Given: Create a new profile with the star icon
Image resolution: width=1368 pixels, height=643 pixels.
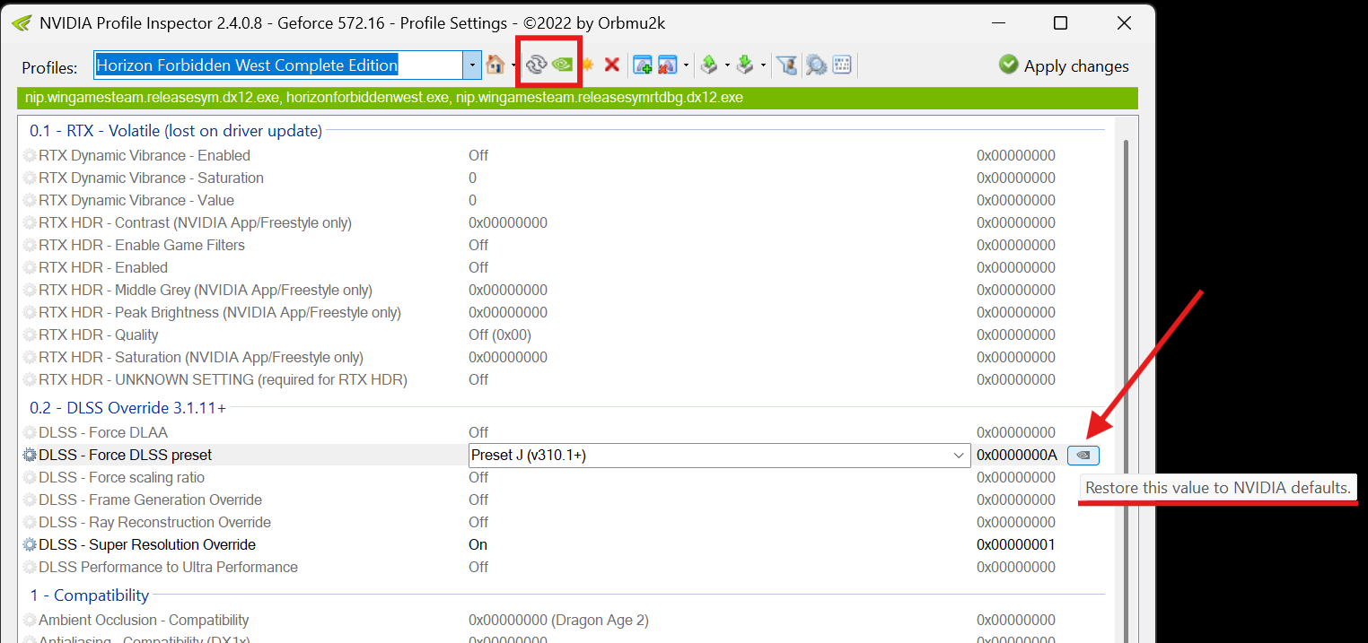Looking at the screenshot, I should (x=588, y=65).
